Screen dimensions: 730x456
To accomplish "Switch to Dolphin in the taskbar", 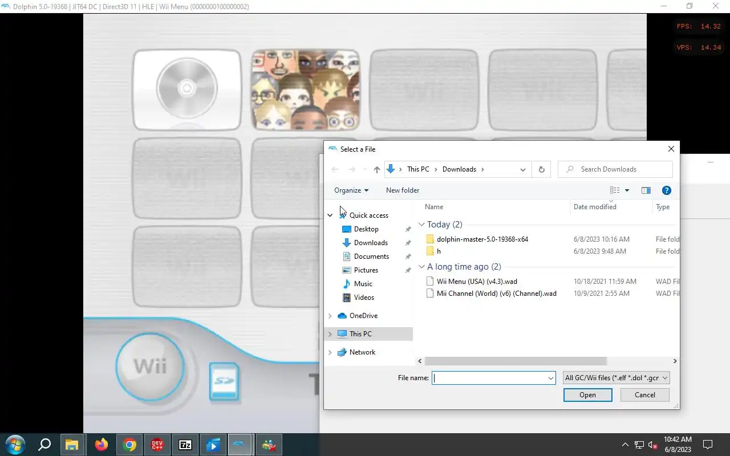I will (x=240, y=445).
